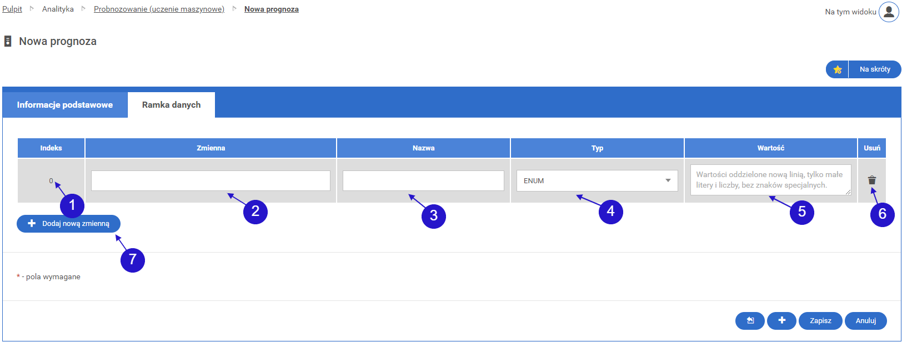Click the star favorites icon
The width and height of the screenshot is (902, 342).
pos(837,69)
